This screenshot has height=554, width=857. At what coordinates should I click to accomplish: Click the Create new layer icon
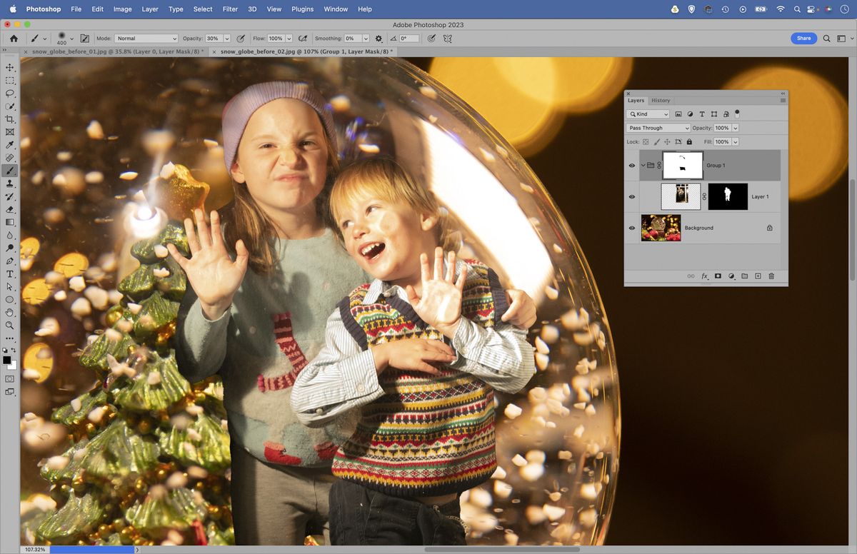(757, 276)
